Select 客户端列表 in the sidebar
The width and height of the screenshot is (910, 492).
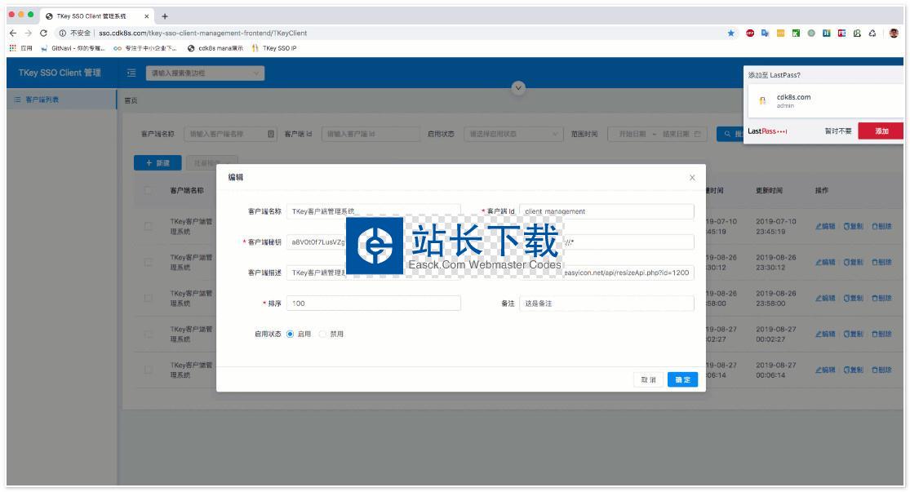(61, 100)
